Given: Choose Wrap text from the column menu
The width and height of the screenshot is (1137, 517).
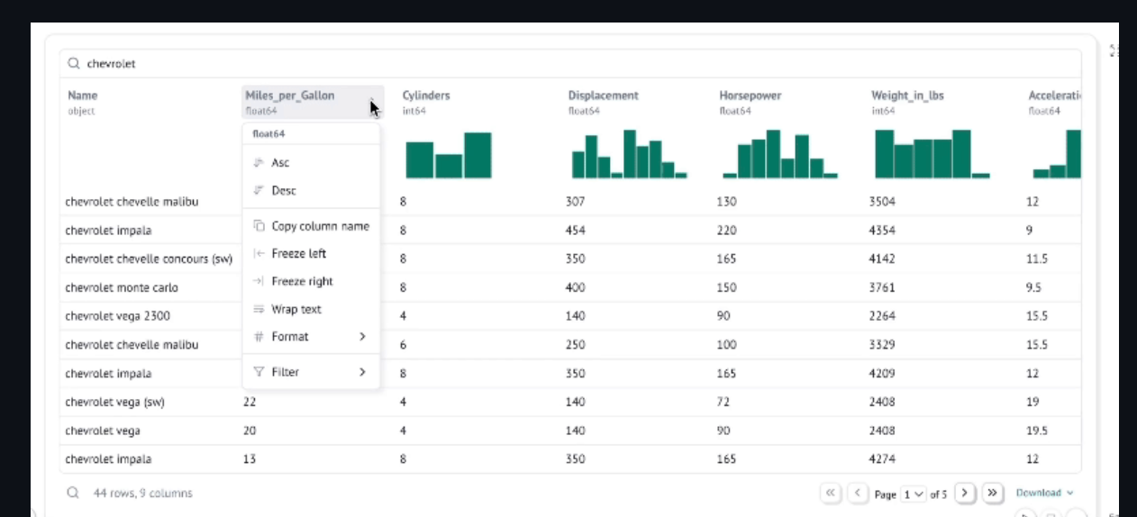Looking at the screenshot, I should pyautogui.click(x=296, y=310).
